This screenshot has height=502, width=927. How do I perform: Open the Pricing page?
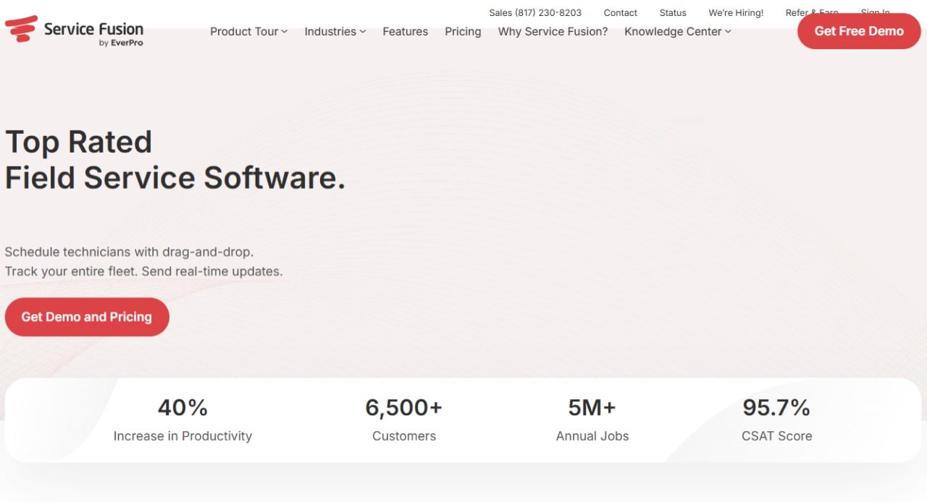tap(463, 32)
